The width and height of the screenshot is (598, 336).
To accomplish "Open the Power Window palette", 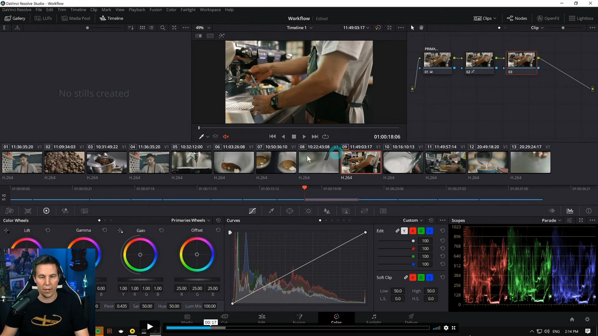I will point(290,211).
